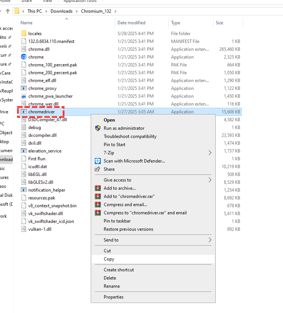This screenshot has height=313, width=283.
Task: Click the Share icon in context menu
Action: point(97,169)
